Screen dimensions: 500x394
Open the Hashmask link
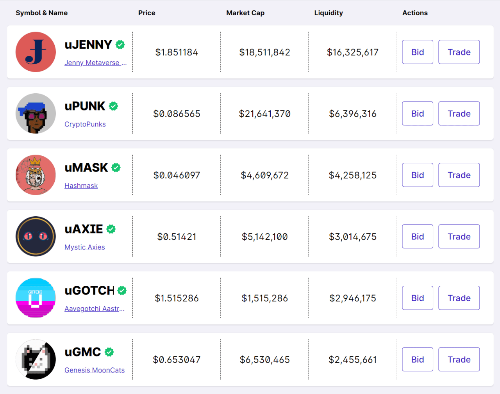click(81, 186)
